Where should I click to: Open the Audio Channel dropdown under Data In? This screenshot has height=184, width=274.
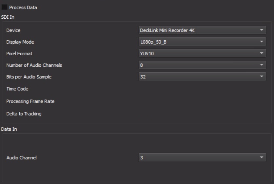(x=202, y=158)
